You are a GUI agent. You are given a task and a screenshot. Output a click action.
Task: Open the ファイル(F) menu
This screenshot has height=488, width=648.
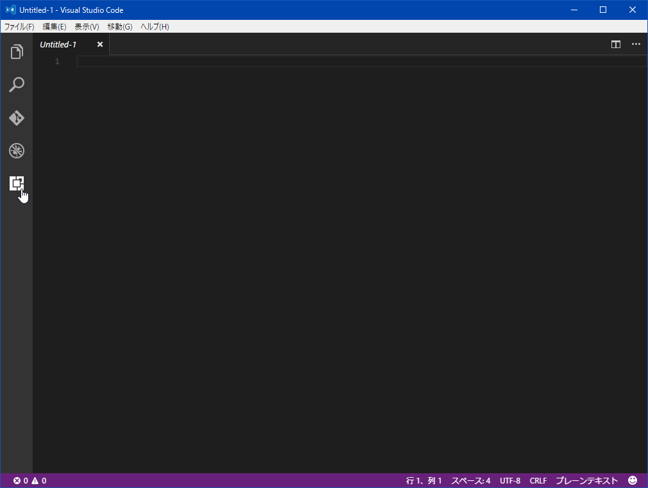tap(19, 27)
